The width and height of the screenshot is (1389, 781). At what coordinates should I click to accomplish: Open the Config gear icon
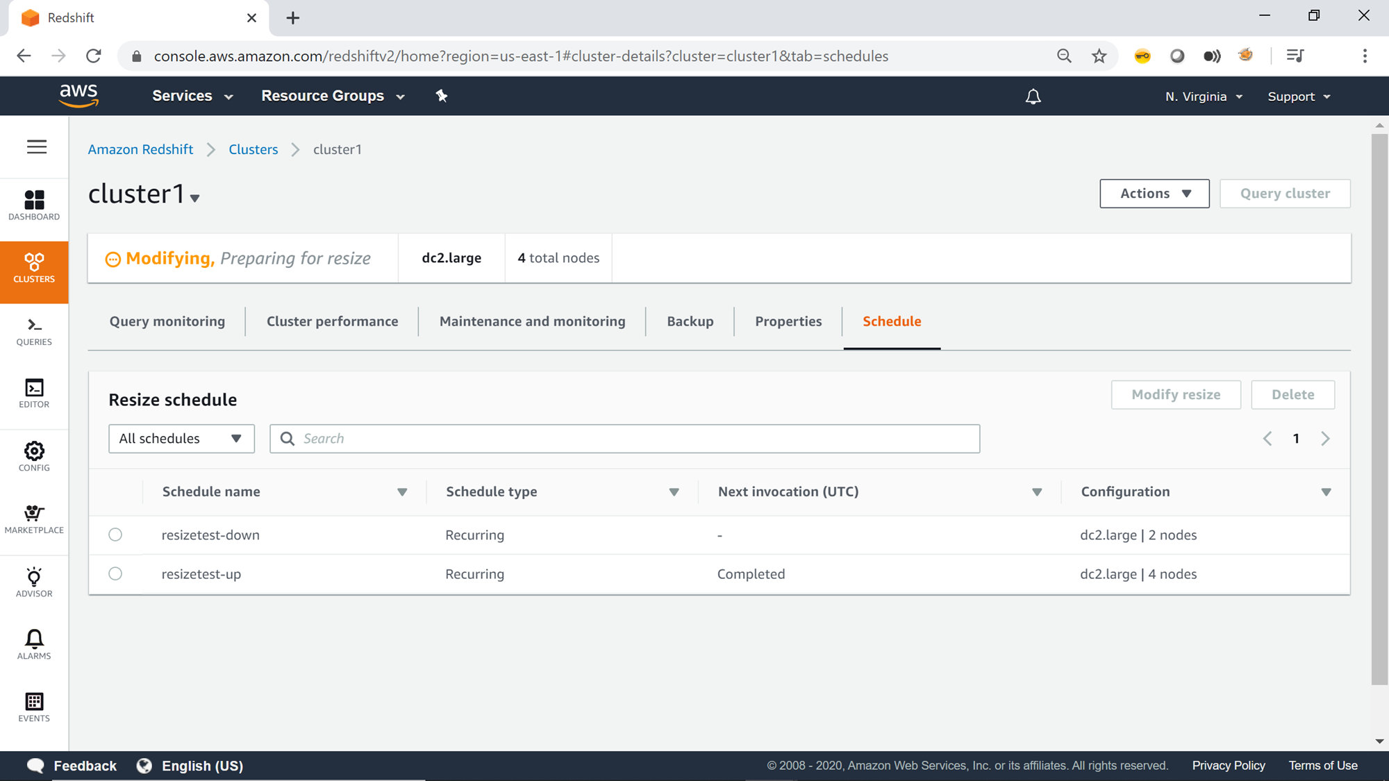pos(34,456)
